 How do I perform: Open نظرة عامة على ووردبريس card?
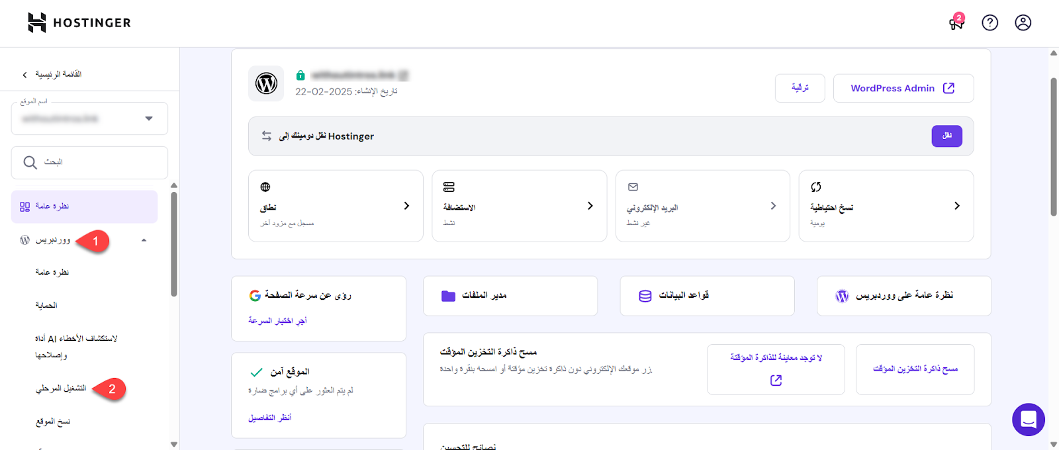pyautogui.click(x=904, y=296)
